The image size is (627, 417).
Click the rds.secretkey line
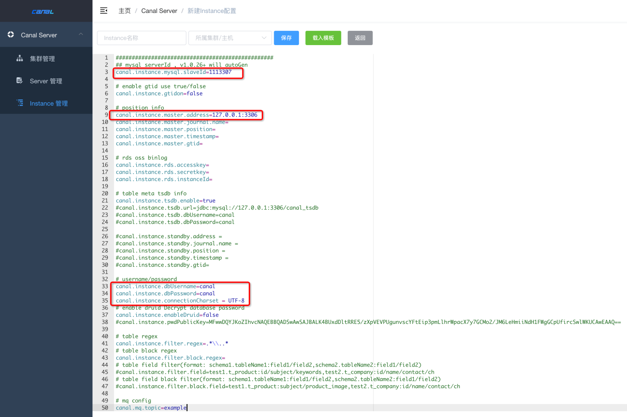click(x=163, y=172)
